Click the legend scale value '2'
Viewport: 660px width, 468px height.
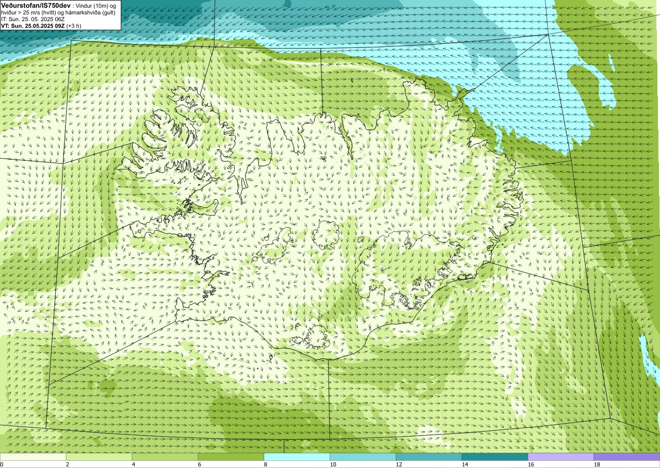[x=68, y=464]
